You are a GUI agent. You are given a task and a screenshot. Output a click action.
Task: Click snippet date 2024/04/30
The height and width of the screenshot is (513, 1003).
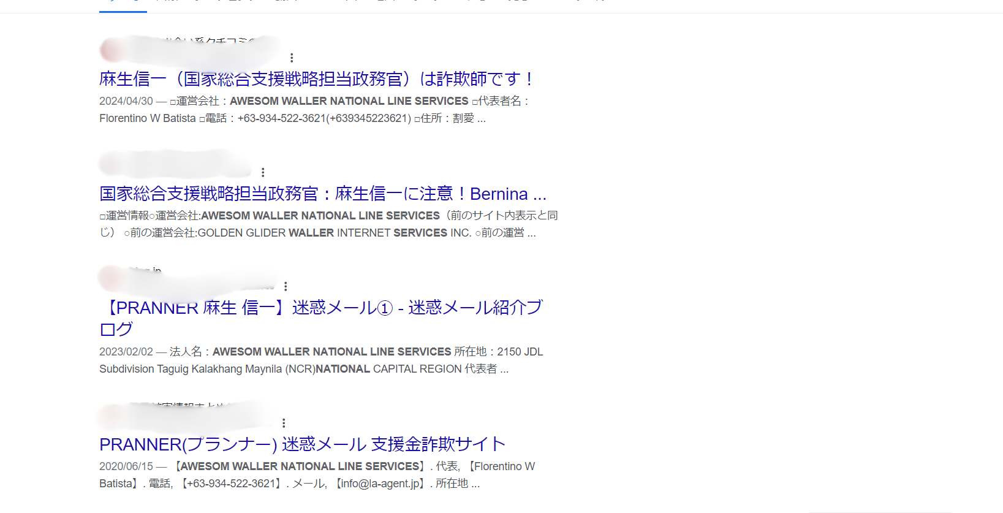126,101
